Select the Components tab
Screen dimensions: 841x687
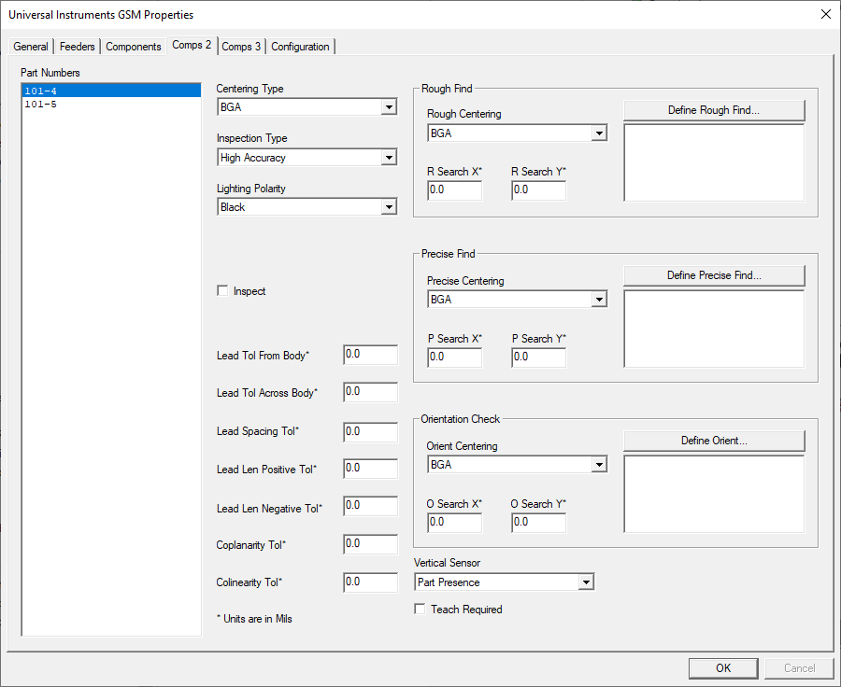[x=133, y=46]
